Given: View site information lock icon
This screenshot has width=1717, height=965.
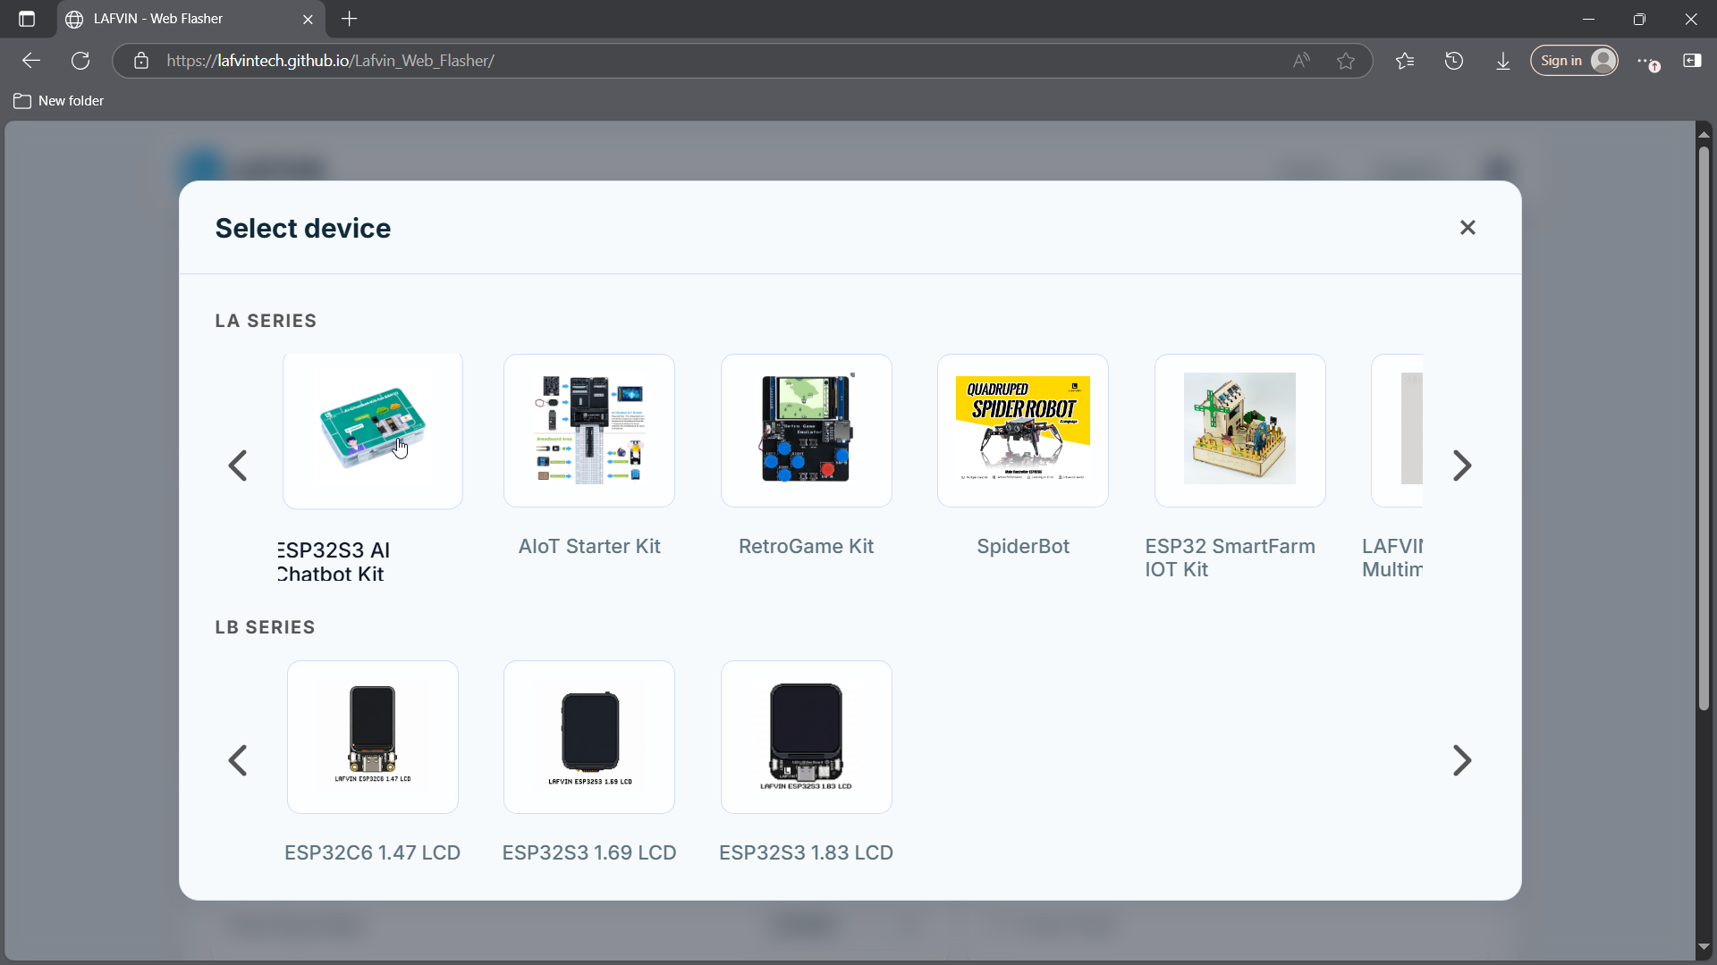Looking at the screenshot, I should (141, 61).
